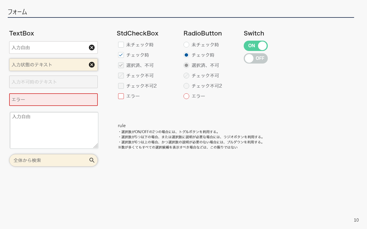The height and width of the screenshot is (229, 367).
Task: Click the clear icon in the 入力自由 textbox
Action: click(x=92, y=48)
